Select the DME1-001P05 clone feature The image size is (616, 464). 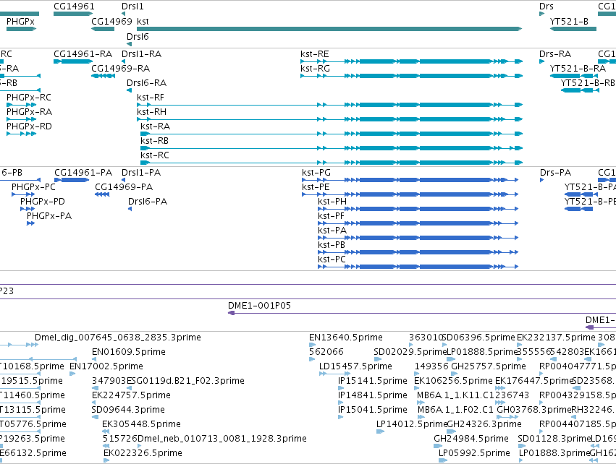(x=422, y=313)
